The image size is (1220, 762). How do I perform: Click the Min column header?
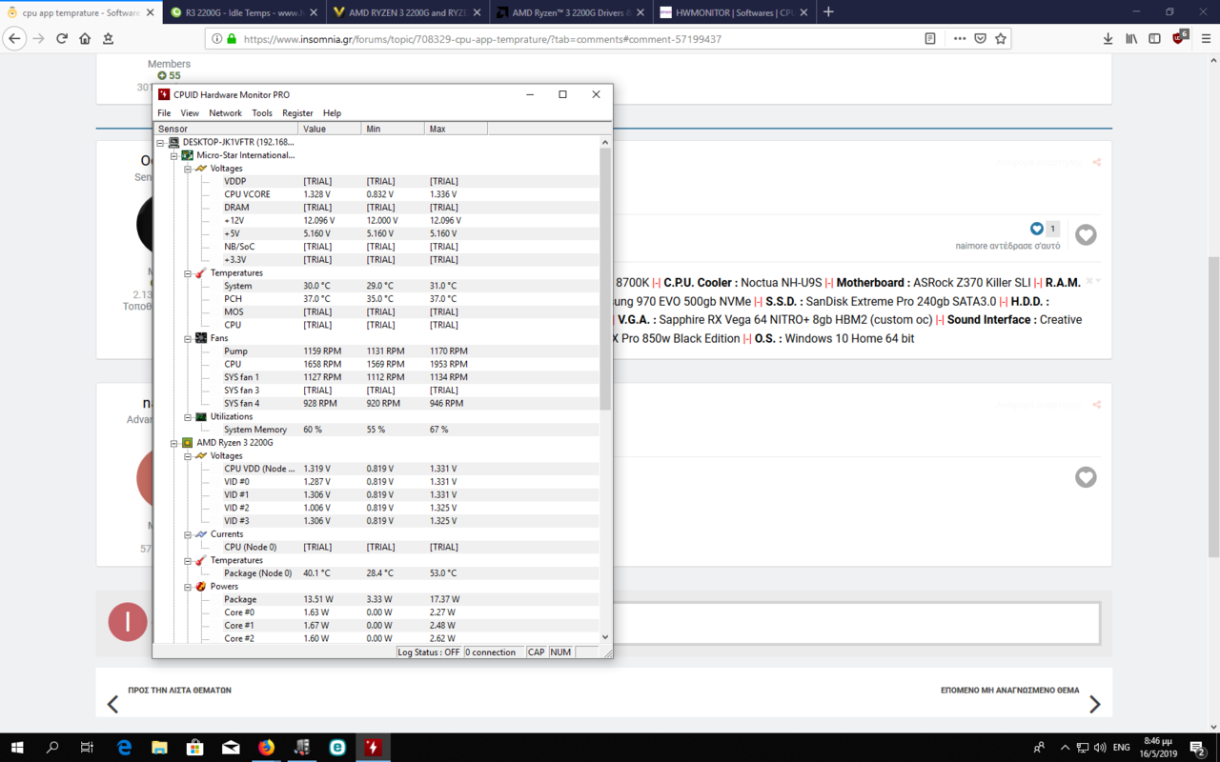click(393, 129)
